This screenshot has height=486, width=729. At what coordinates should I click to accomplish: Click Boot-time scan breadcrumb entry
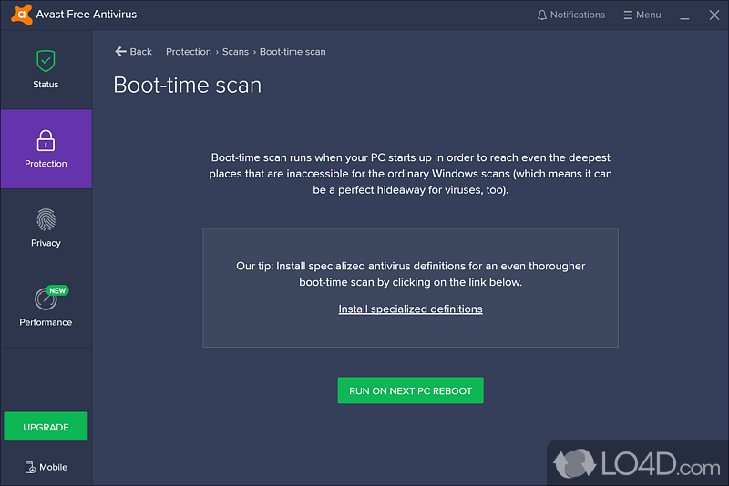tap(293, 52)
